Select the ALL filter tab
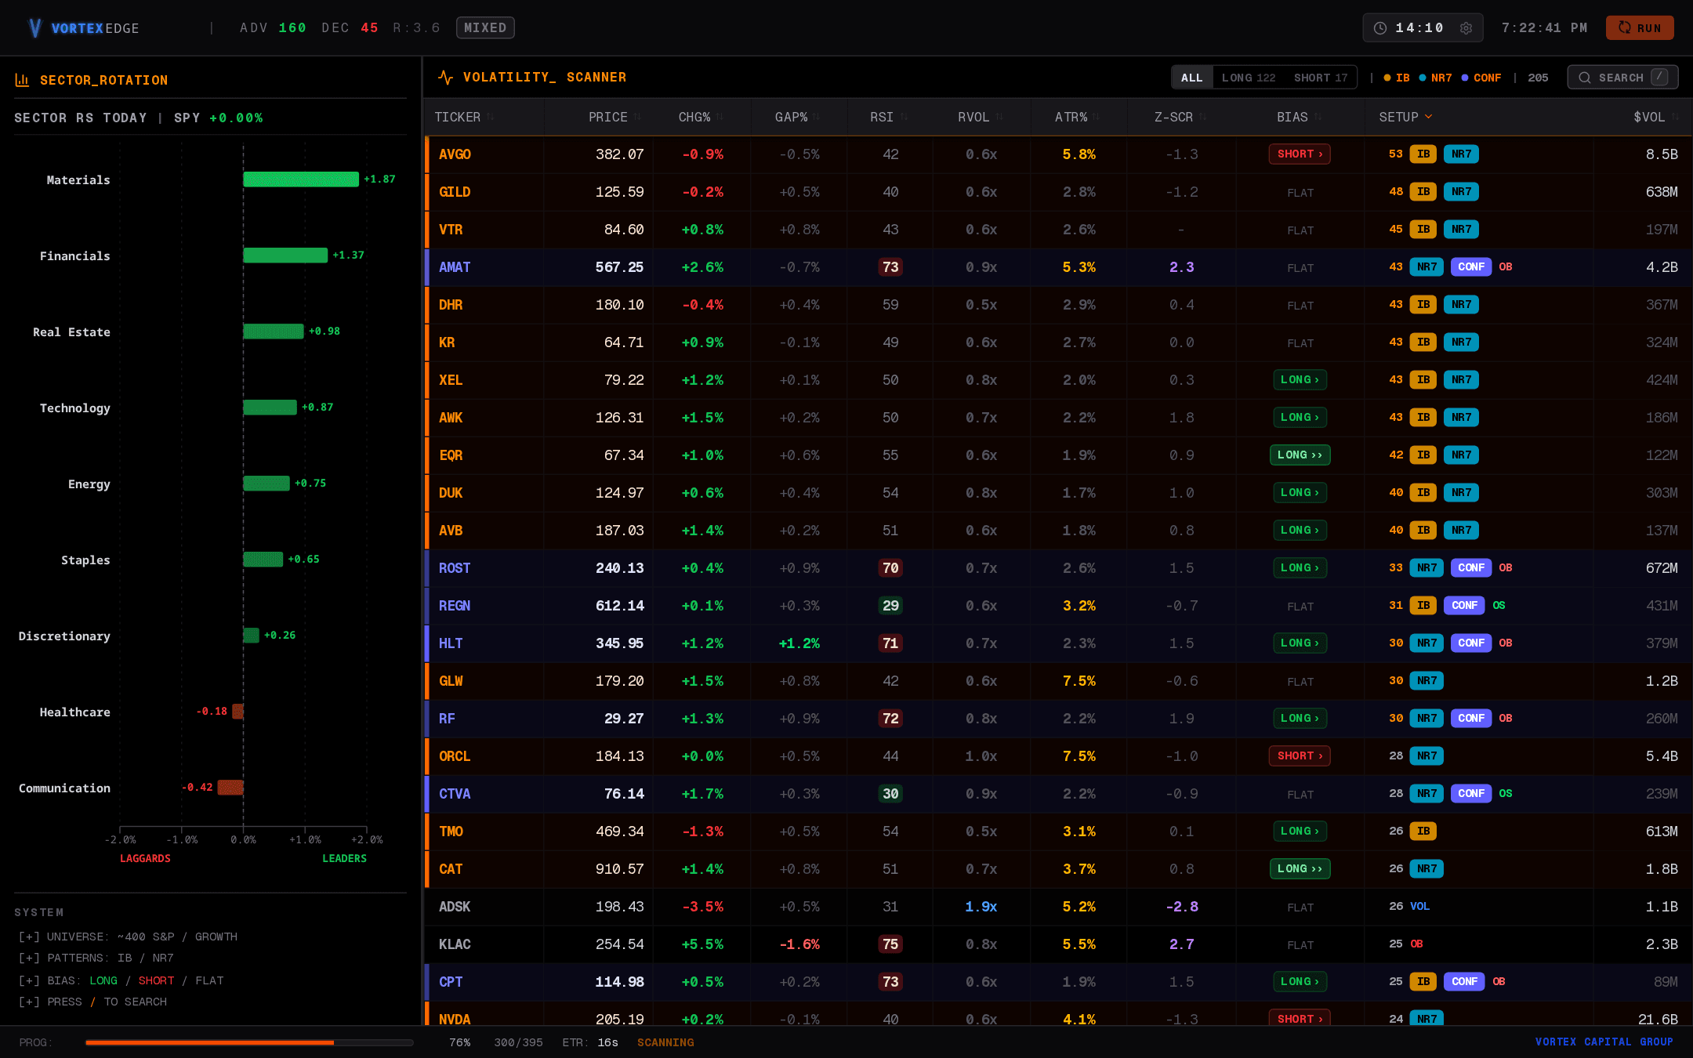Viewport: 1693px width, 1058px height. coord(1191,78)
